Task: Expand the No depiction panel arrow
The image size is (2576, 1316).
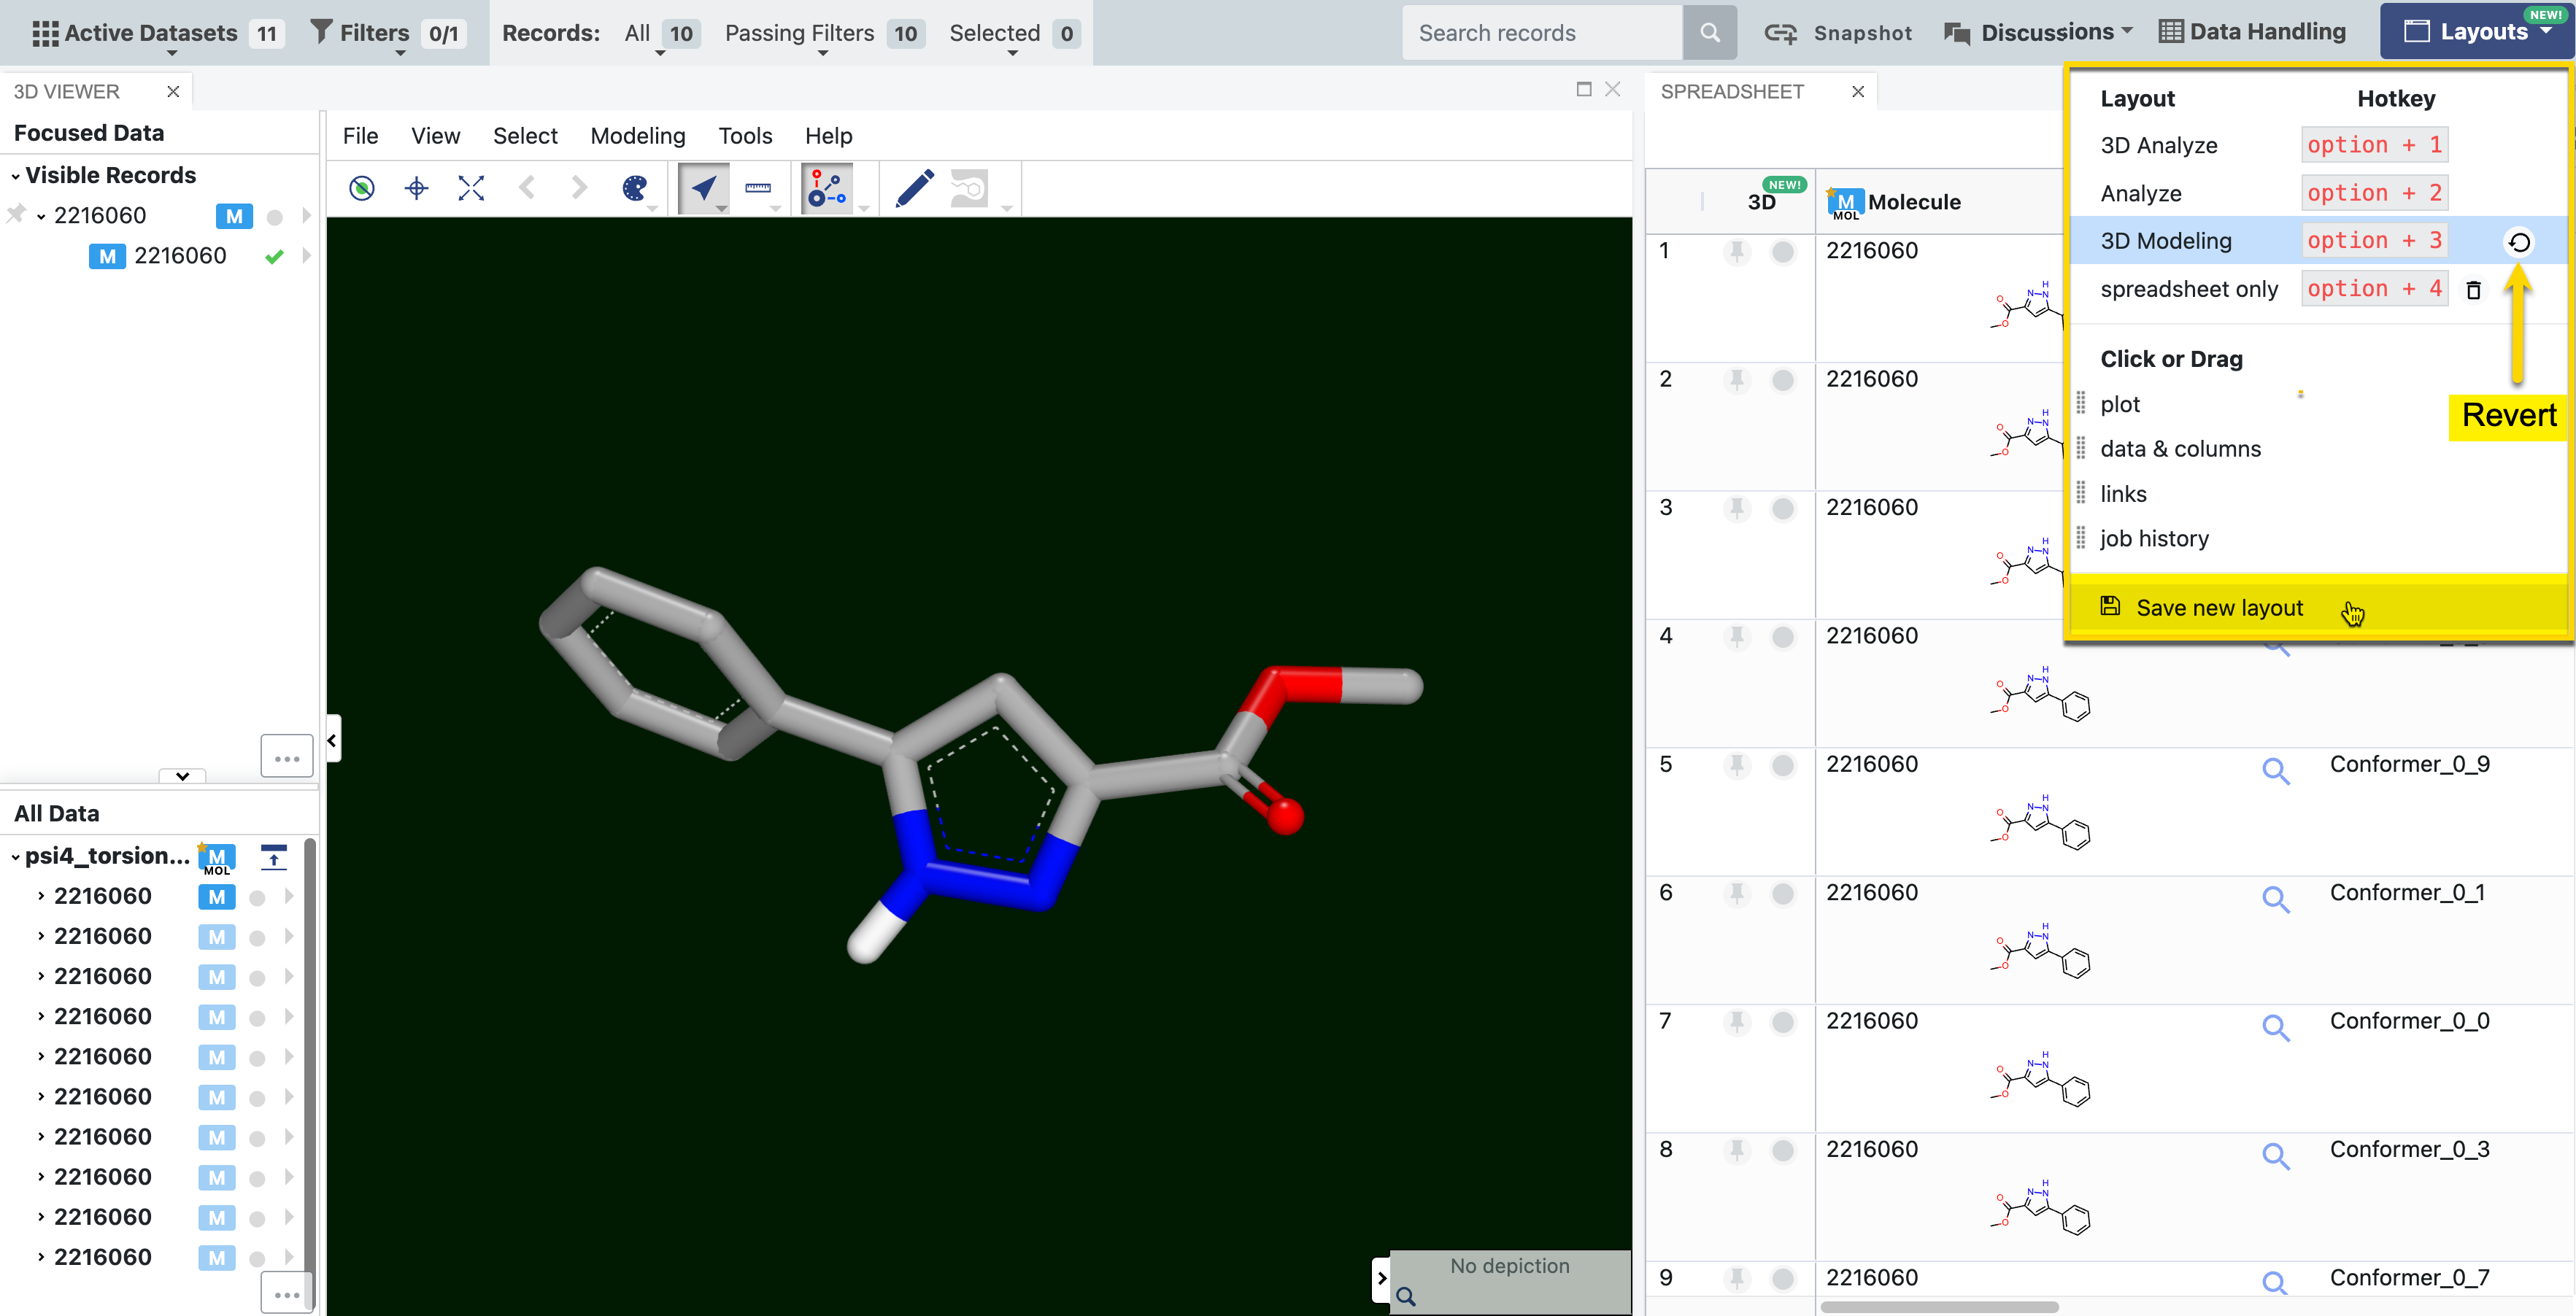Action: pos(1381,1278)
